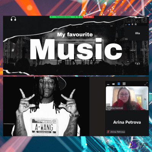152x152 pixels.
Task: Click the purple КЛБ logo
Action: (139, 144)
